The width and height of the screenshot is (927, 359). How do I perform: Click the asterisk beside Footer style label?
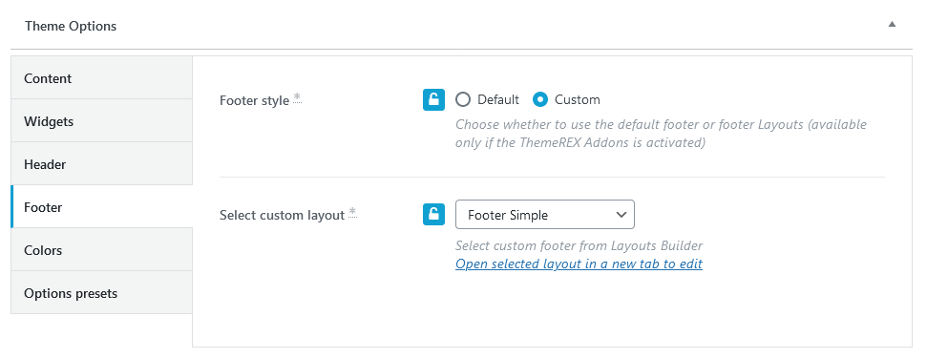297,98
